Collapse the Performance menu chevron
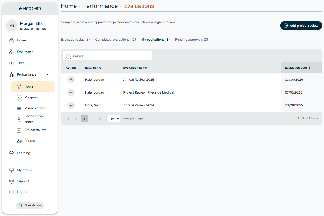 click(48, 74)
